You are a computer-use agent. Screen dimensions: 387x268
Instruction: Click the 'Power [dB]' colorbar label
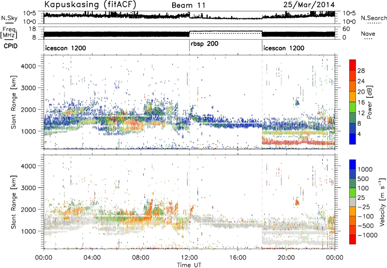coord(369,102)
